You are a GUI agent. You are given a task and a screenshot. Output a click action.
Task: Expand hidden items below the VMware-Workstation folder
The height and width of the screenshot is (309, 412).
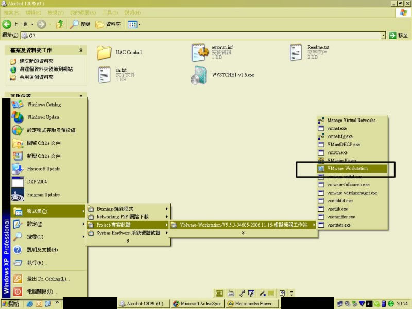(243, 233)
